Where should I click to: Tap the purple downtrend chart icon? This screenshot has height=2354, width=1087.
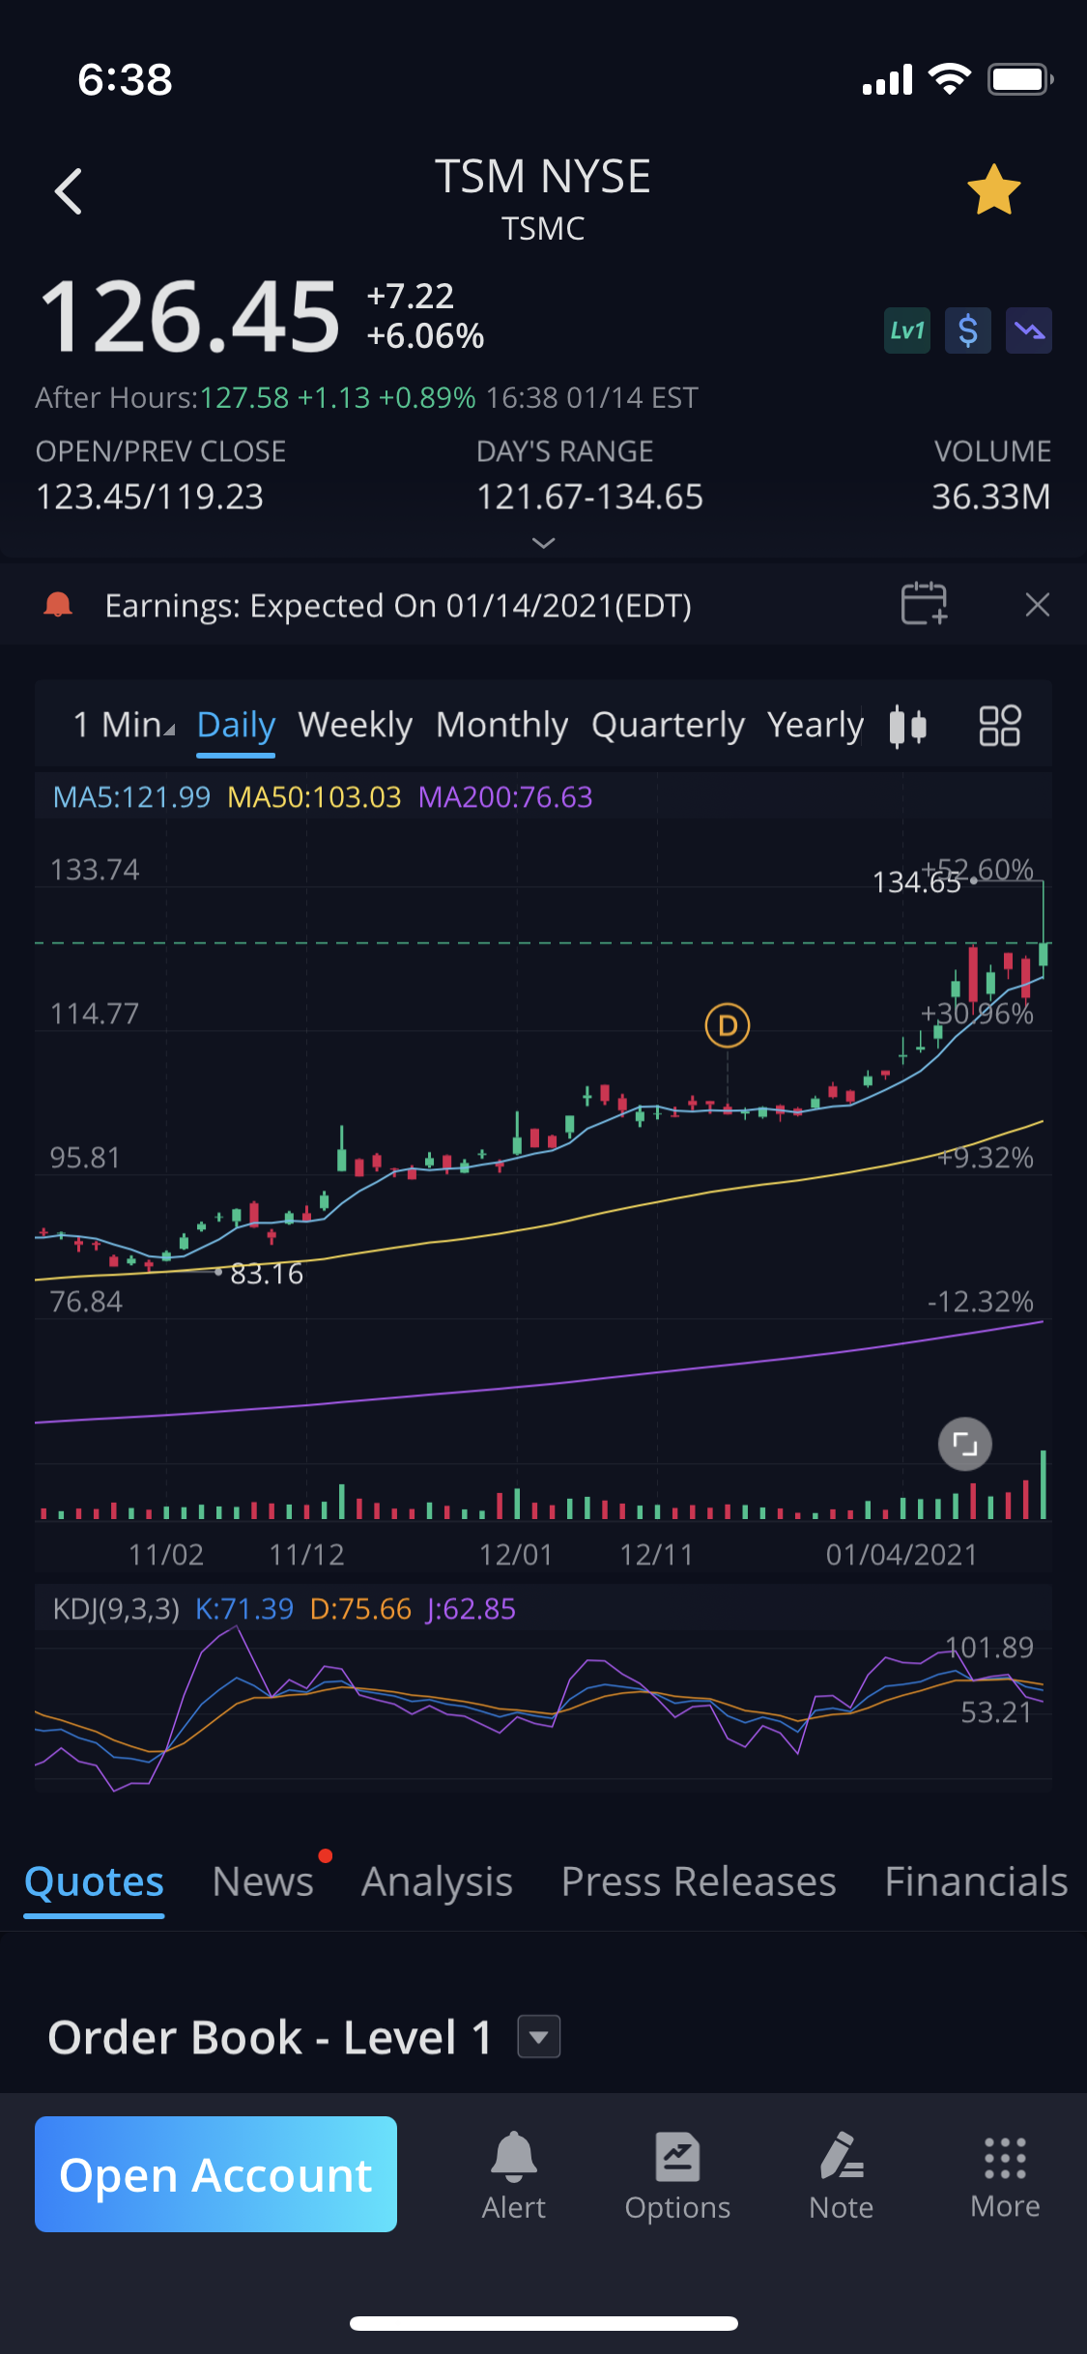pyautogui.click(x=1028, y=331)
